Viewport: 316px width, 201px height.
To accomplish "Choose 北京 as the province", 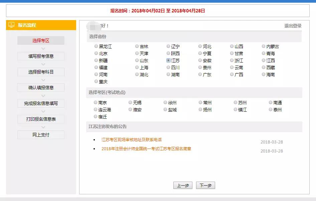I will coord(97,54).
